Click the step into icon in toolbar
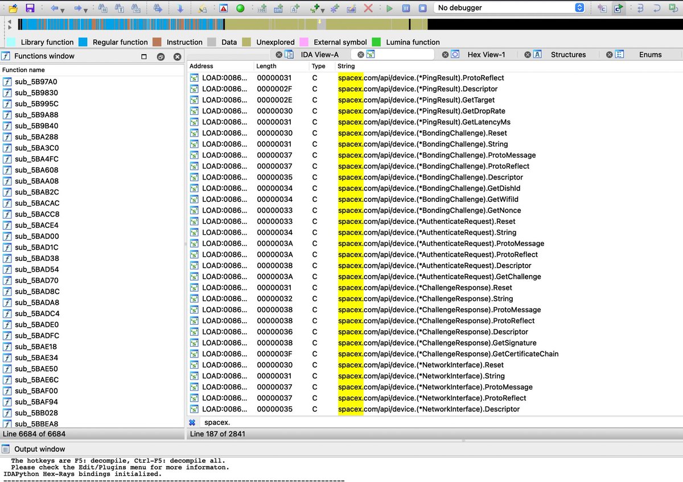 [640, 8]
